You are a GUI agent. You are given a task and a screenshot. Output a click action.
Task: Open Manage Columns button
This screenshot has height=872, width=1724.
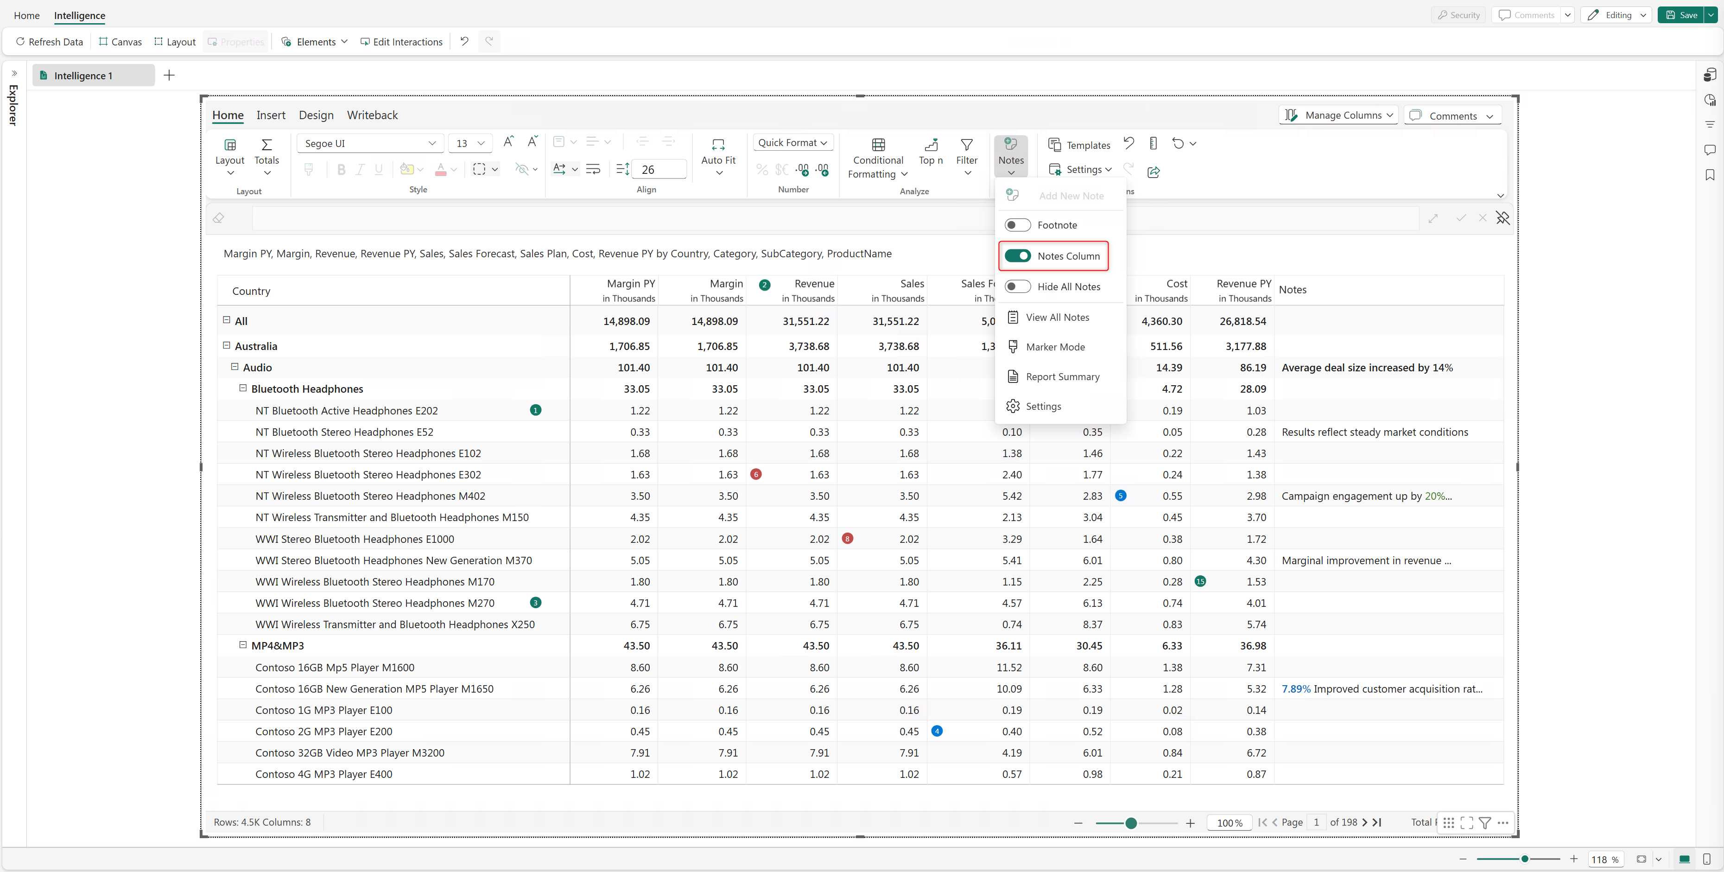(x=1338, y=115)
